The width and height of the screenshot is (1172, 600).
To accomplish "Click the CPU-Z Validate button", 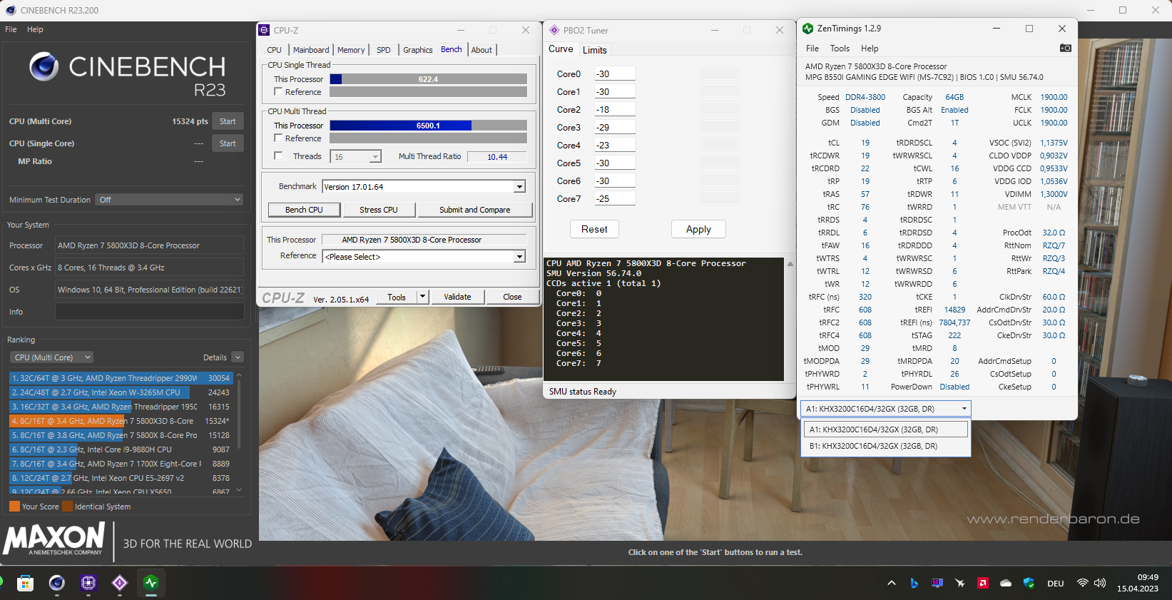I will click(457, 297).
